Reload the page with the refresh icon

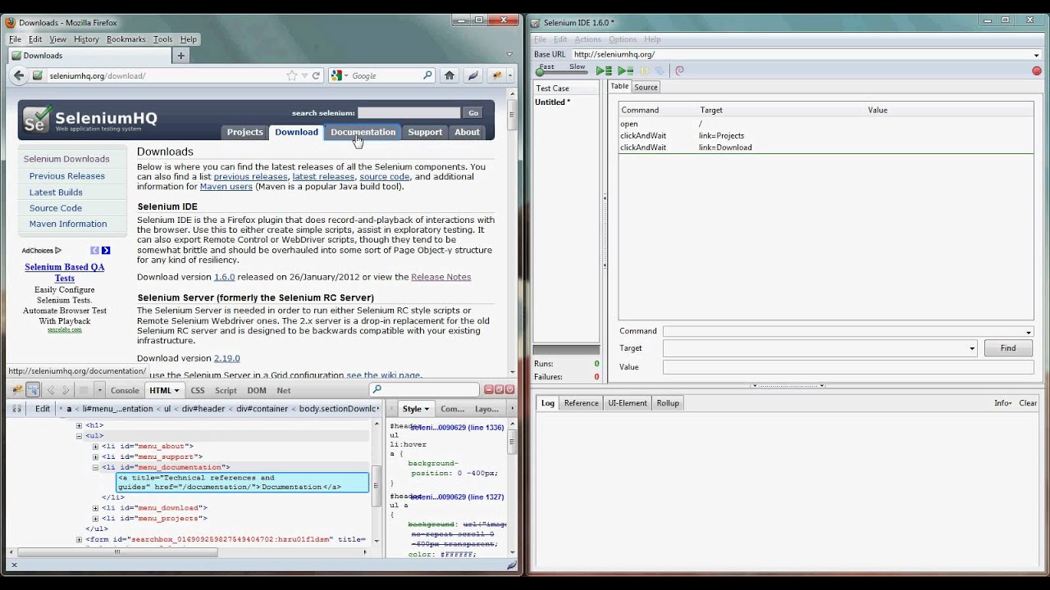point(316,75)
